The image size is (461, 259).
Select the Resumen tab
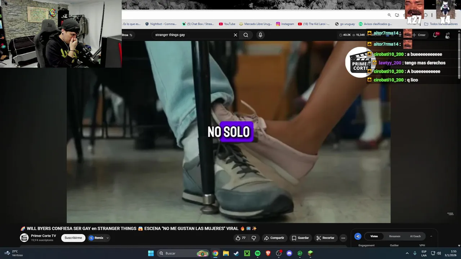395,236
